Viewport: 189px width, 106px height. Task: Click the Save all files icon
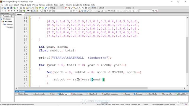click(x=11, y=8)
